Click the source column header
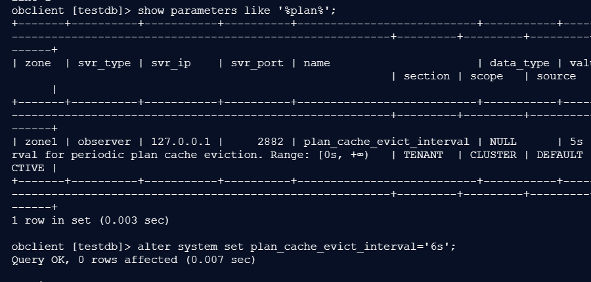Image resolution: width=591 pixels, height=282 pixels. (556, 76)
